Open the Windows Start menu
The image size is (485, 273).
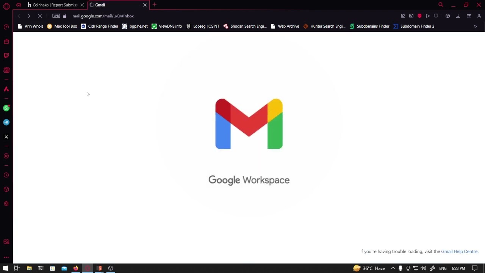click(6, 268)
